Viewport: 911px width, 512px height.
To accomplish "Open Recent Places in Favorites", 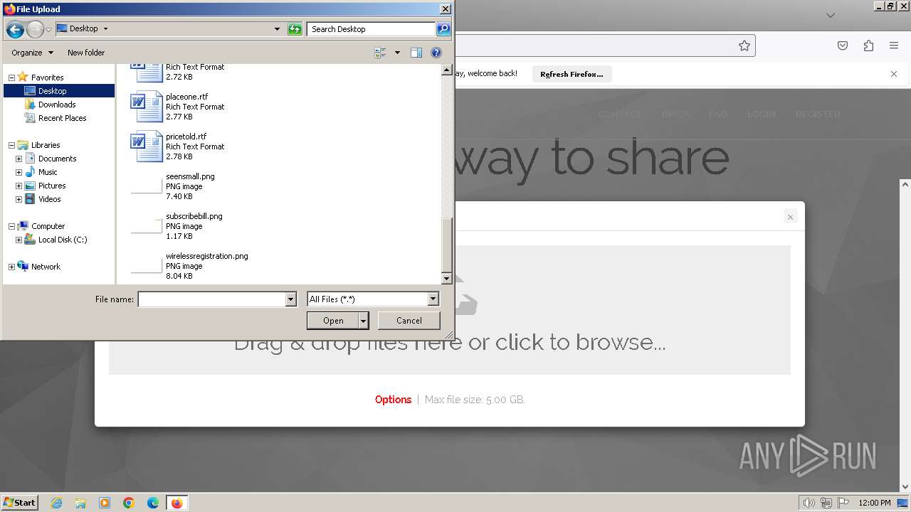I will click(62, 118).
